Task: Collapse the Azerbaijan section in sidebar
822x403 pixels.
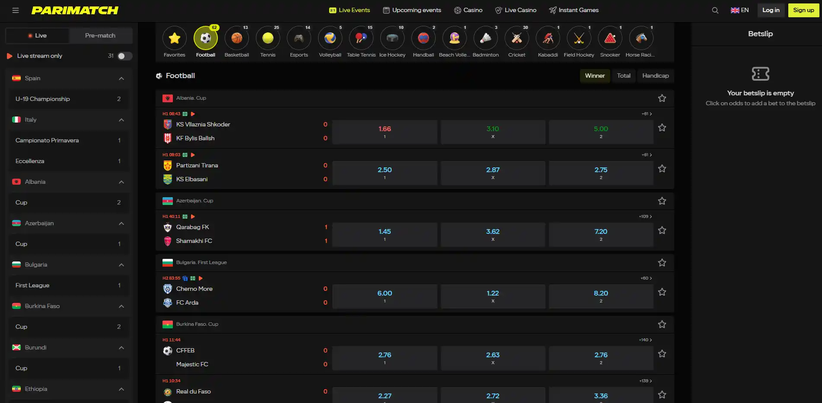Action: pos(121,224)
